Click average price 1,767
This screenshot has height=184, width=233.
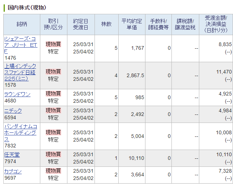click(138, 48)
